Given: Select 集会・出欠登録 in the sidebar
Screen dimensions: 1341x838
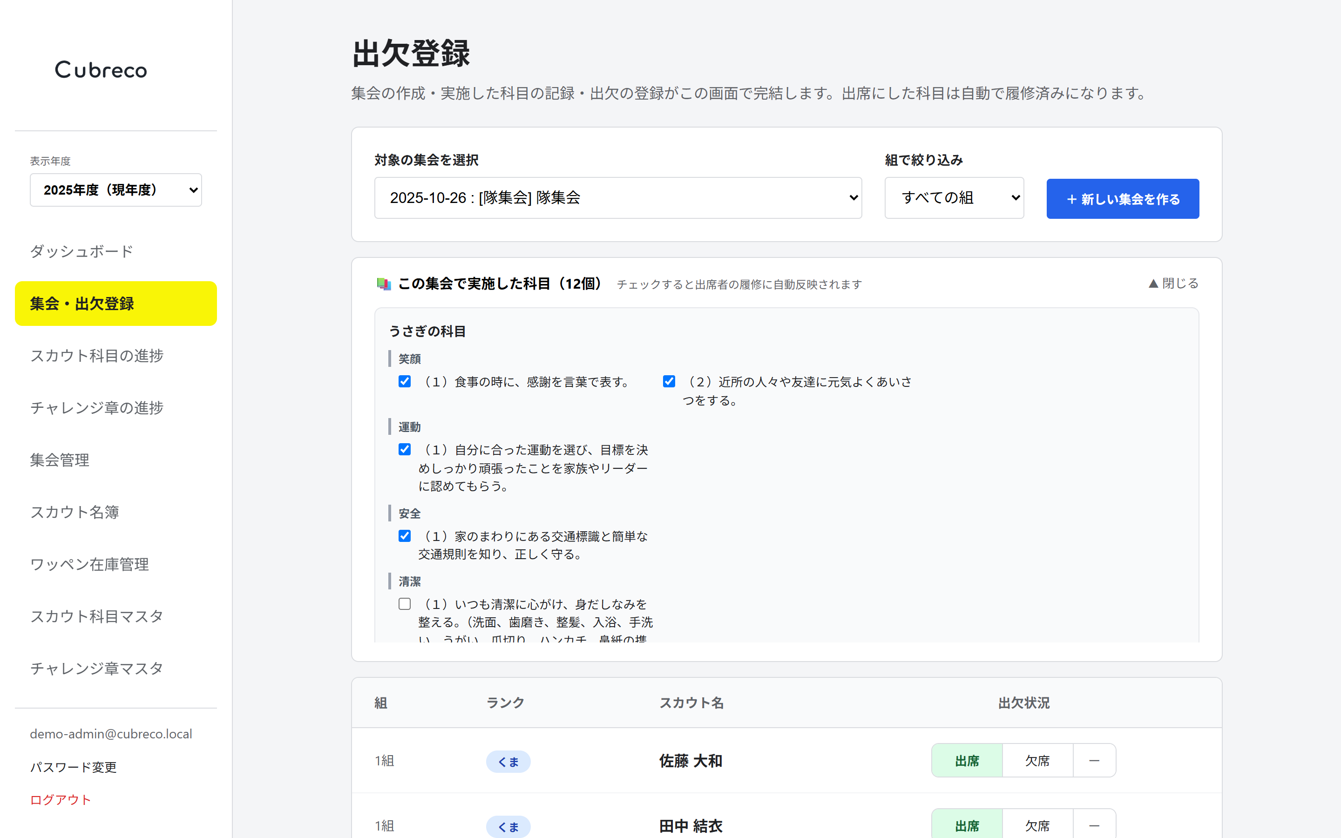Looking at the screenshot, I should 116,304.
